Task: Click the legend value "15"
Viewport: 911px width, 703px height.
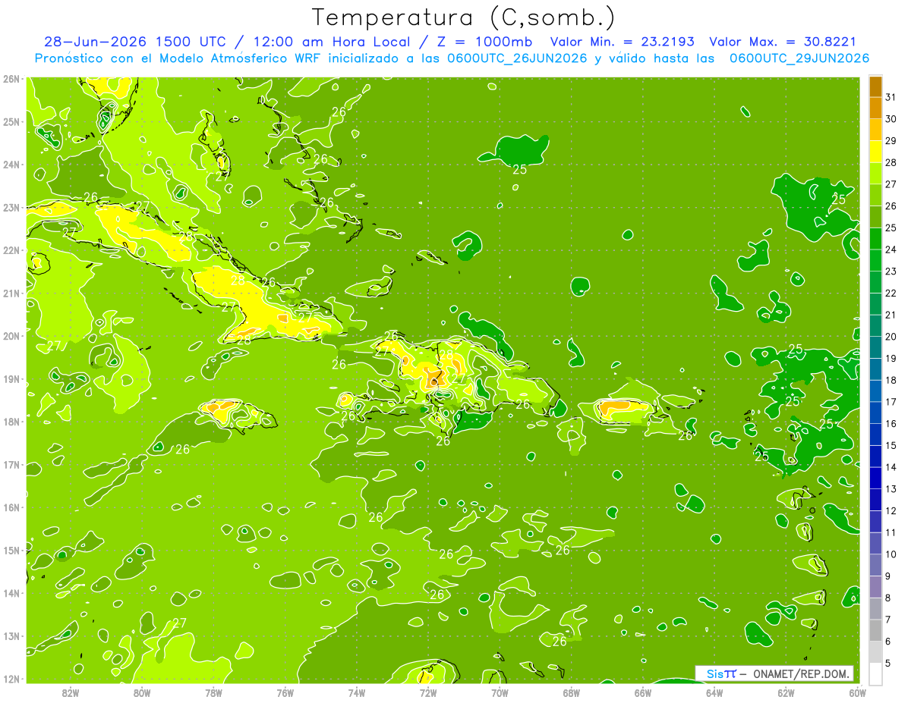Action: (891, 445)
